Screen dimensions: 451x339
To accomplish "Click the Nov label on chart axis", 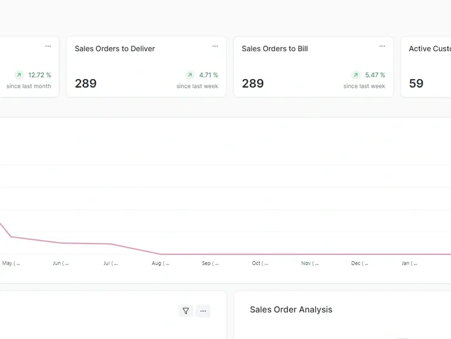I will point(310,263).
